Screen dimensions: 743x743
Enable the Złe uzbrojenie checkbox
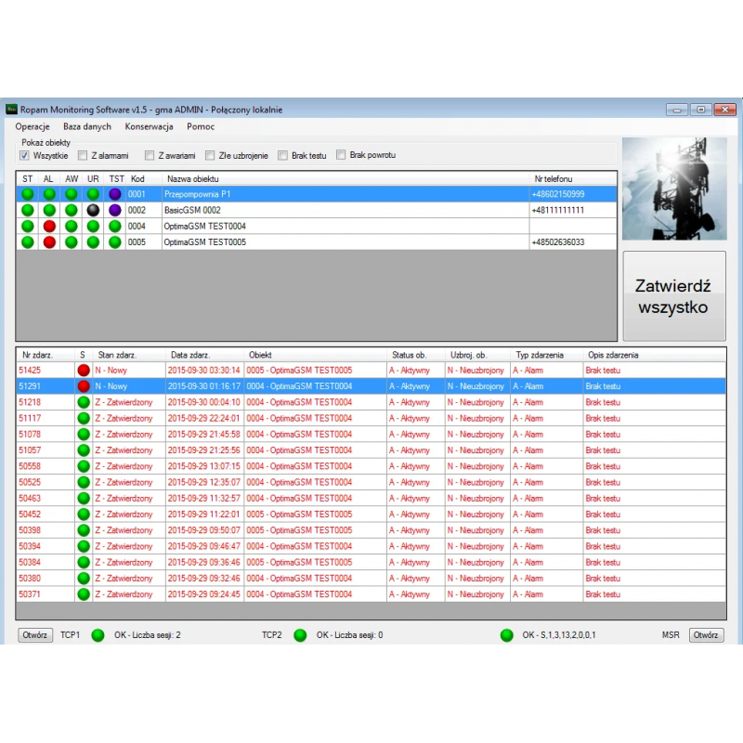click(210, 155)
